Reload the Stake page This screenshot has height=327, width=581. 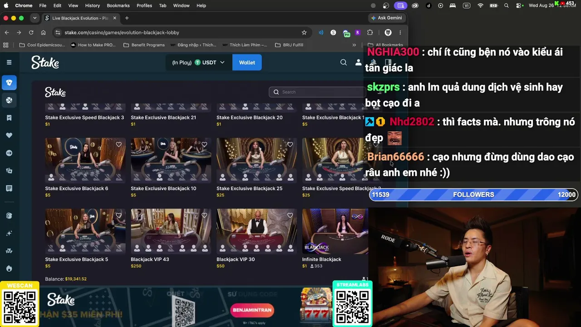pos(31,33)
